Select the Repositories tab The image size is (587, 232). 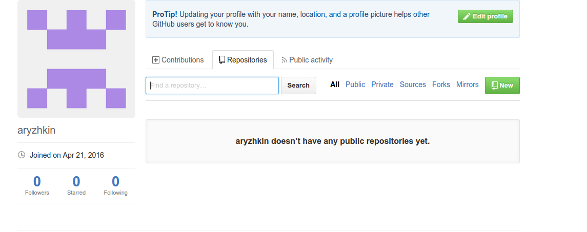pyautogui.click(x=243, y=60)
